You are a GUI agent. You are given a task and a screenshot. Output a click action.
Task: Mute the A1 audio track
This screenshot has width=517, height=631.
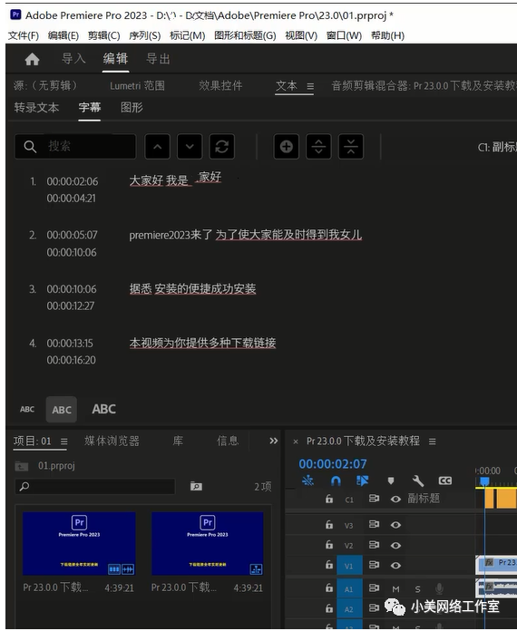coord(395,589)
